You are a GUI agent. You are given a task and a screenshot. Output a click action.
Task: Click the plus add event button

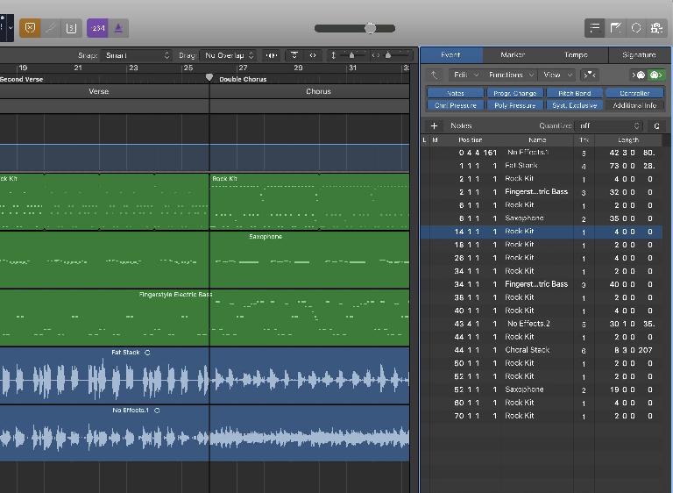point(434,126)
